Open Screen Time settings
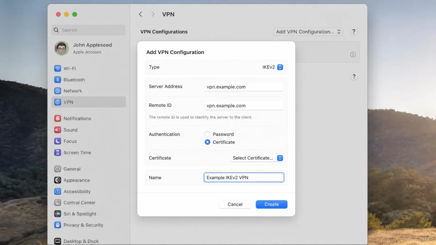 tap(89, 152)
